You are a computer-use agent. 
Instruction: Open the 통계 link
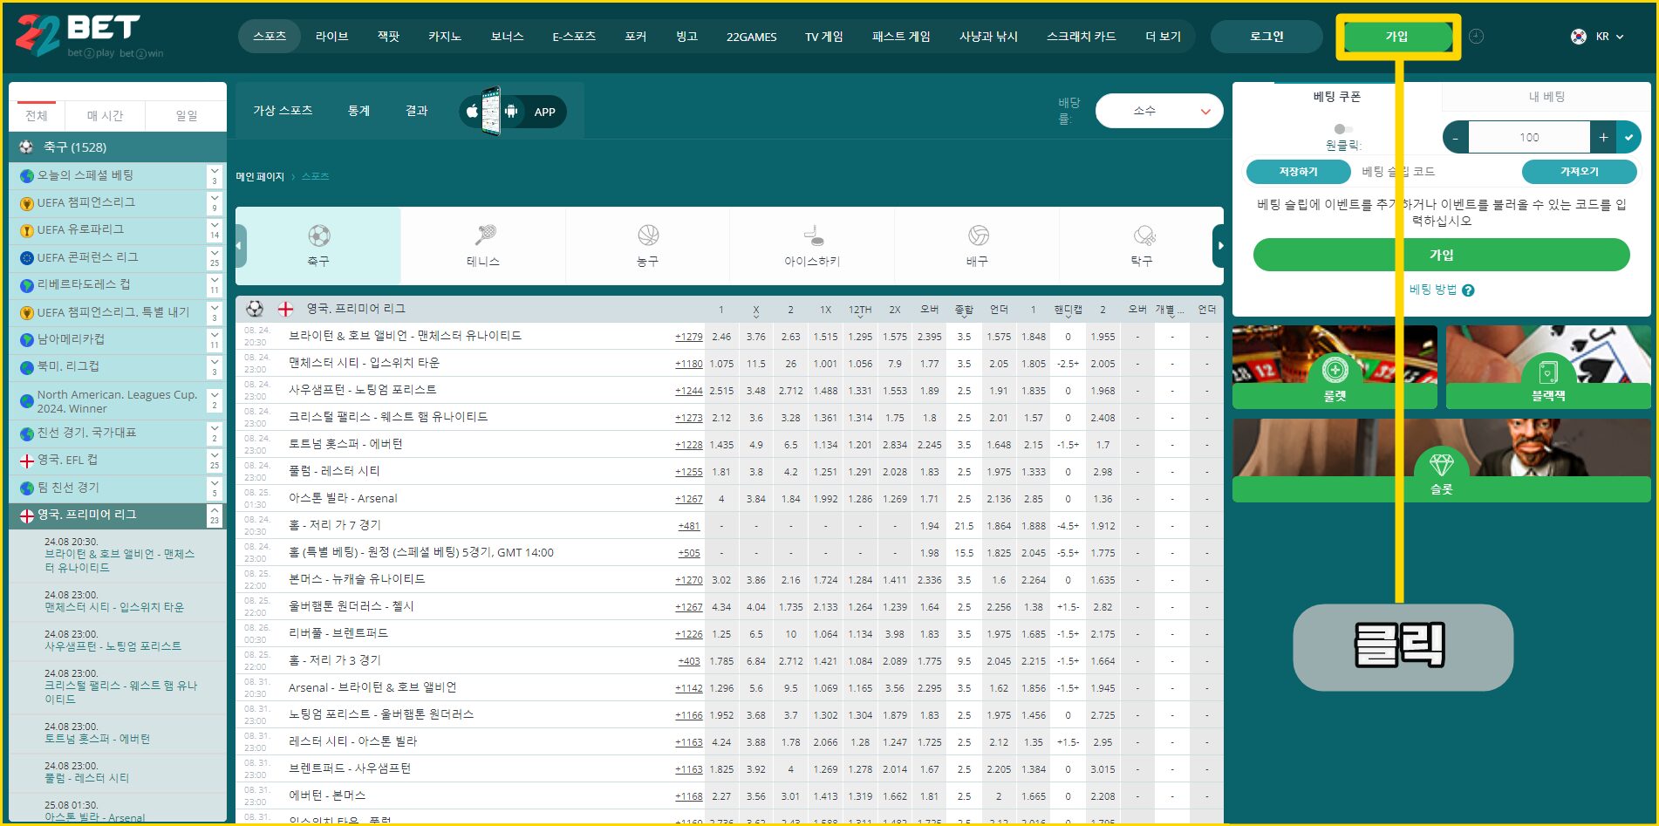(x=358, y=111)
